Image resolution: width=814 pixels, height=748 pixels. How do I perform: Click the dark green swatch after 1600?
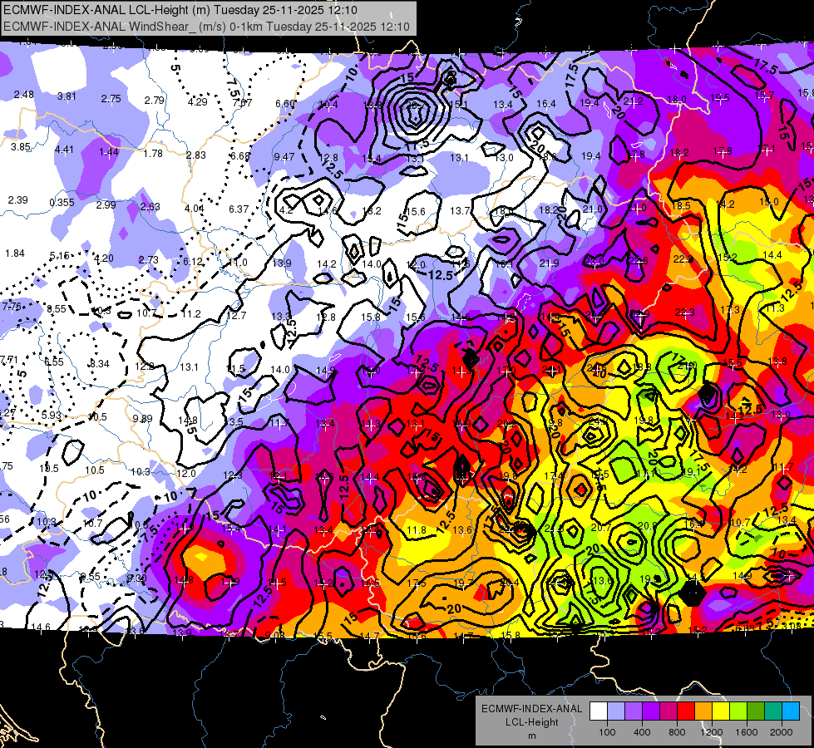tap(756, 711)
